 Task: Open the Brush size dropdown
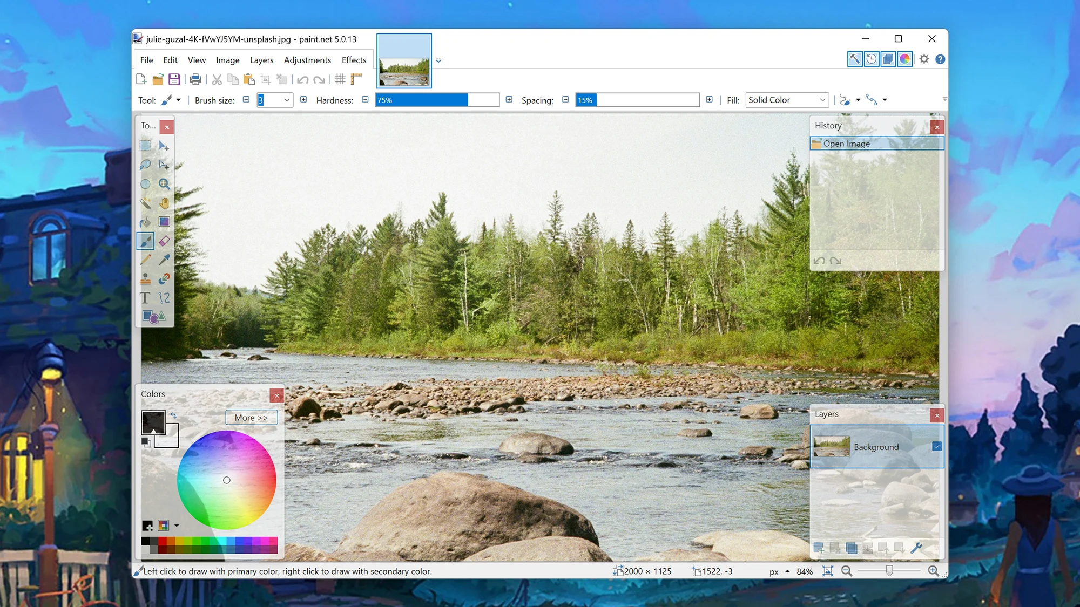(286, 100)
